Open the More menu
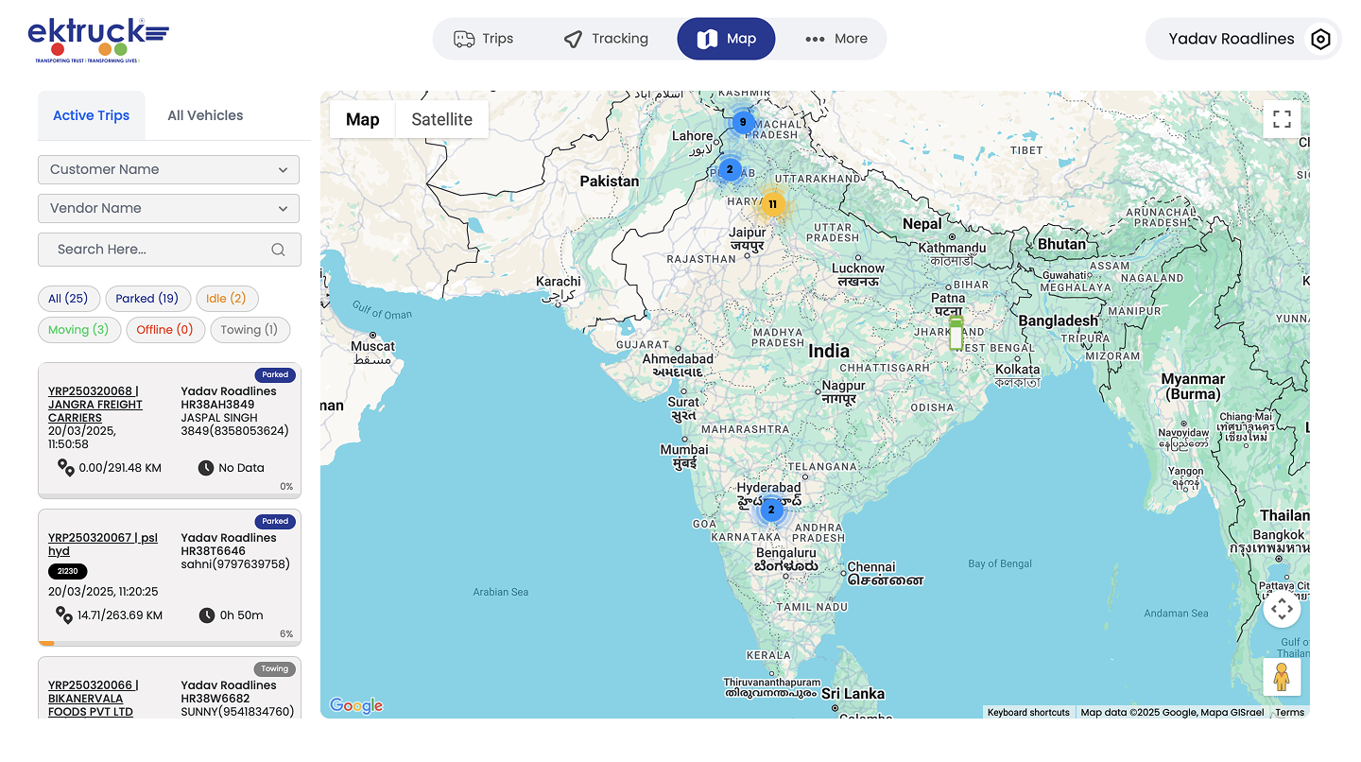 836,39
